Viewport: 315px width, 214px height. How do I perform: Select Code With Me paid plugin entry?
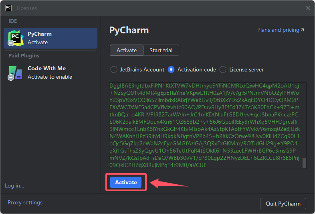click(50, 73)
